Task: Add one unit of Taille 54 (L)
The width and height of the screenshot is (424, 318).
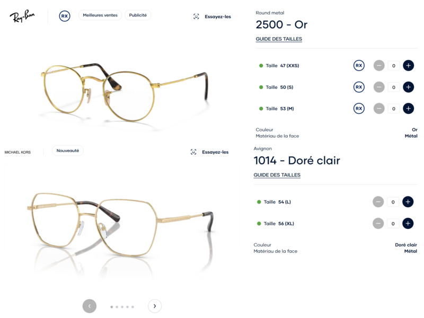Action: pyautogui.click(x=408, y=202)
